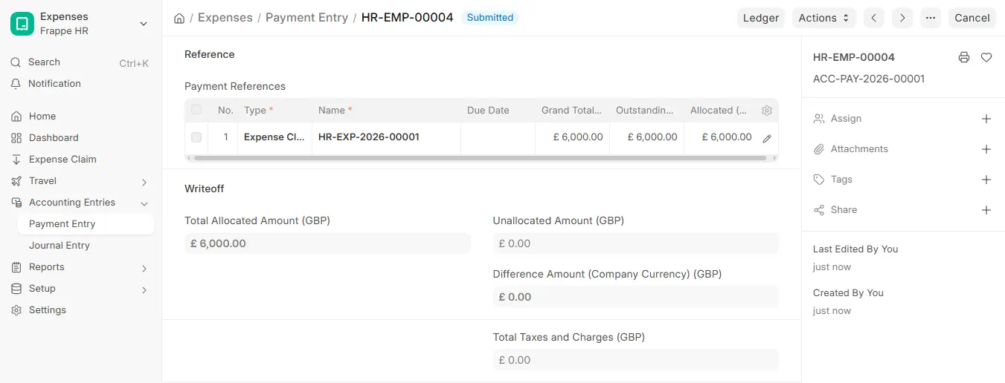Add an assignee with plus icon

point(986,119)
